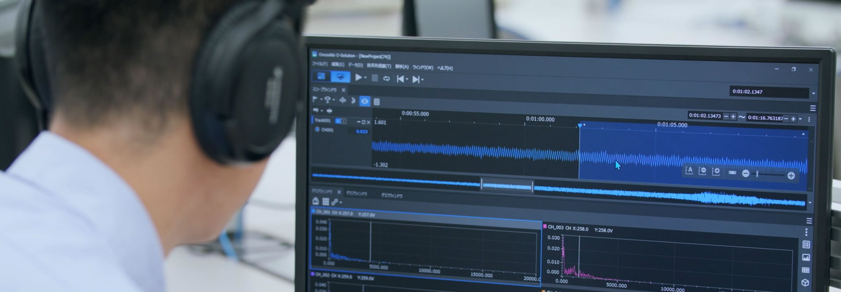Increase range start with plus button
This screenshot has height=292, width=841.
click(x=733, y=116)
